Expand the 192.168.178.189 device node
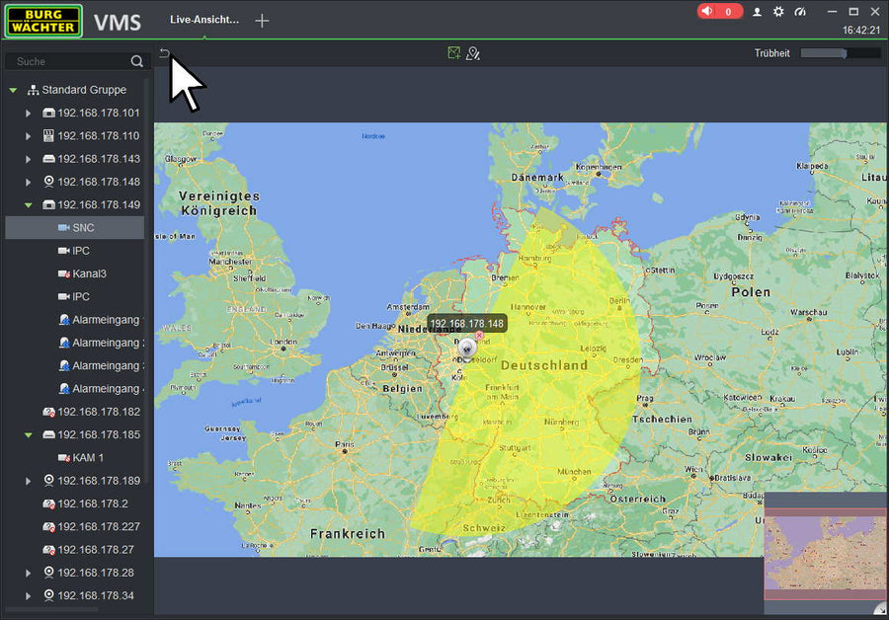 tap(29, 481)
